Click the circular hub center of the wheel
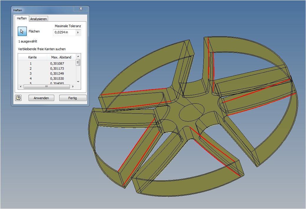Viewport: 306px width, 209px height. [x=191, y=112]
